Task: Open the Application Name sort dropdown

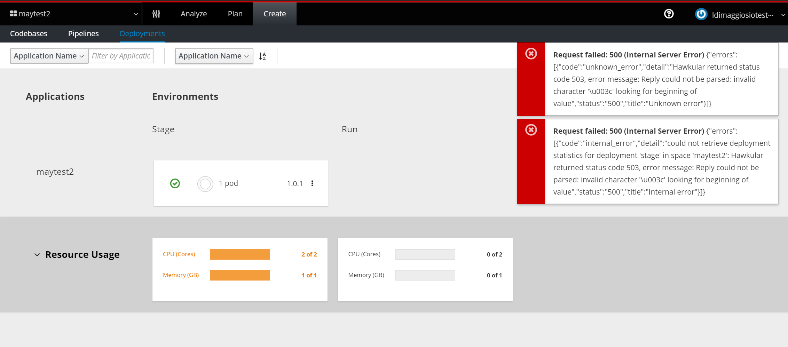Action: 214,56
